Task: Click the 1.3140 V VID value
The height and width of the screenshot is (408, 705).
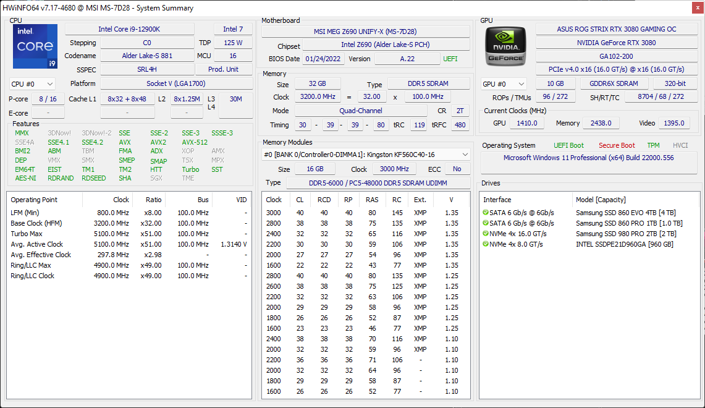Action: (234, 244)
